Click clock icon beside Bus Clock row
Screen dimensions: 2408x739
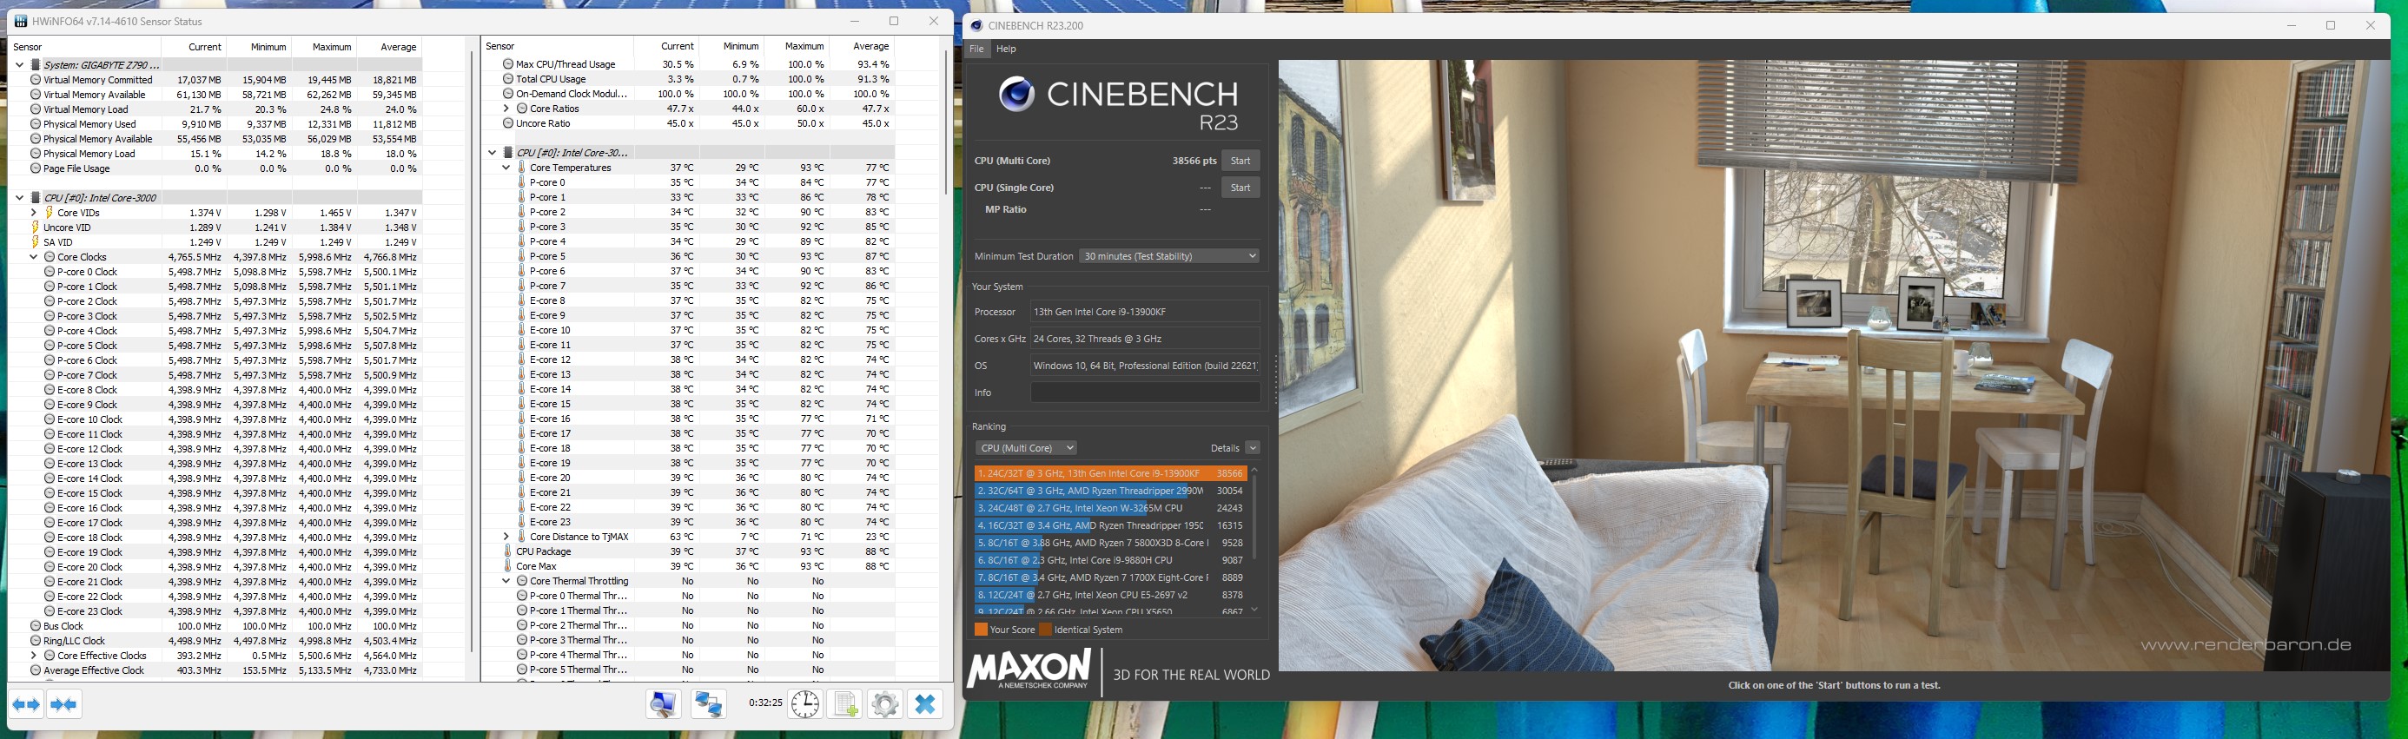point(36,626)
